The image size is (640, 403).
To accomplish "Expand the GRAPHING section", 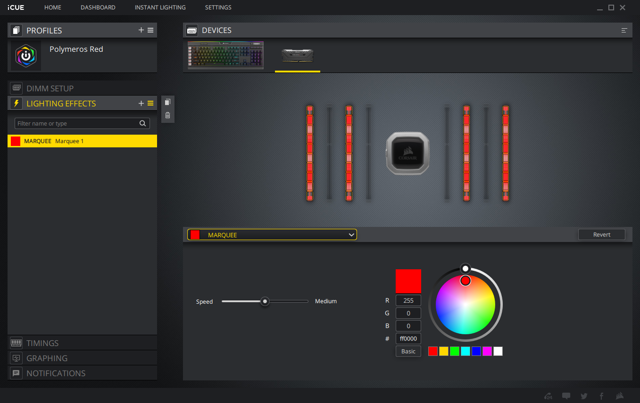I will (82, 358).
